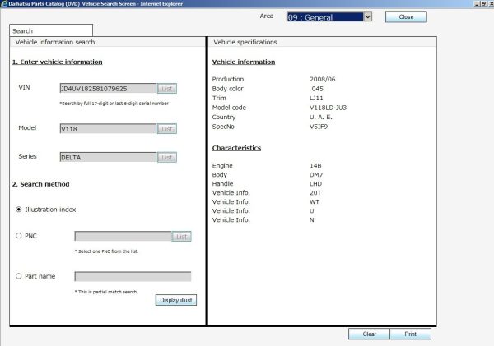Focus the PNC text field

(x=123, y=236)
